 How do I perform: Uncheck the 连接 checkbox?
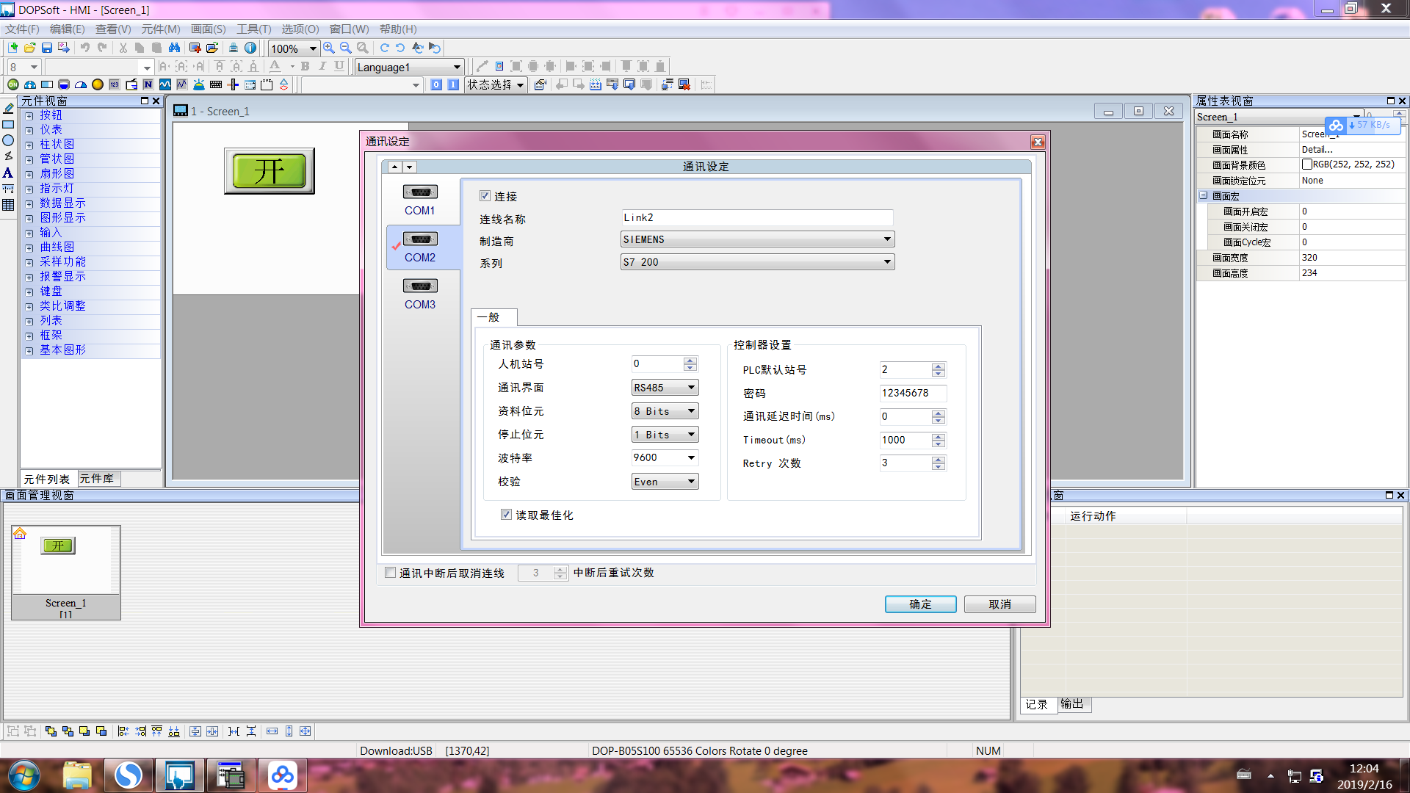[485, 196]
